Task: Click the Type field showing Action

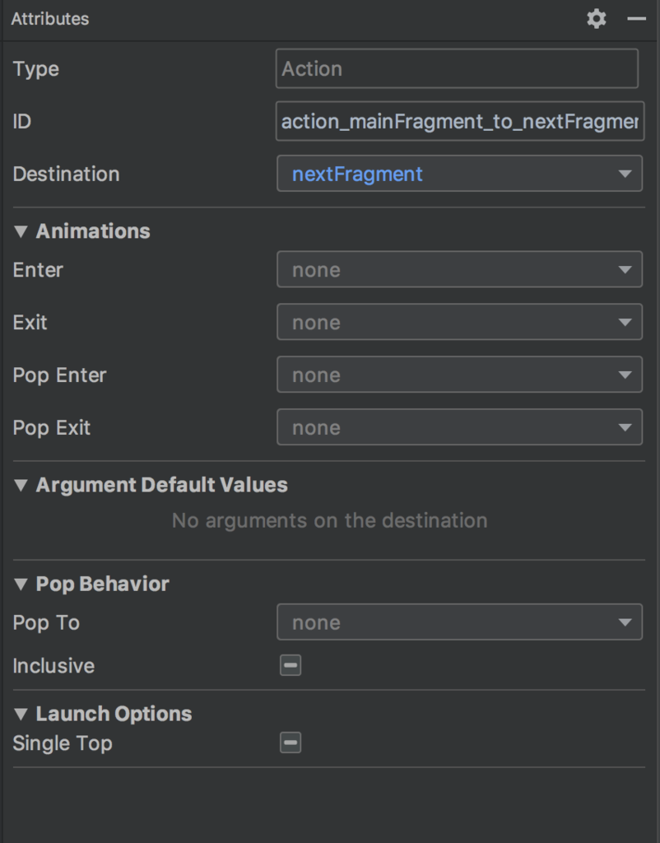Action: 457,68
